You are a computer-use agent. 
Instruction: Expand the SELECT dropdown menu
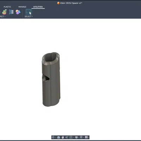pos(29,17)
